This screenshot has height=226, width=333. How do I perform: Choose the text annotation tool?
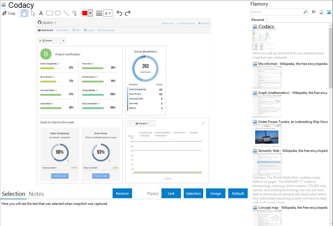click(x=41, y=13)
